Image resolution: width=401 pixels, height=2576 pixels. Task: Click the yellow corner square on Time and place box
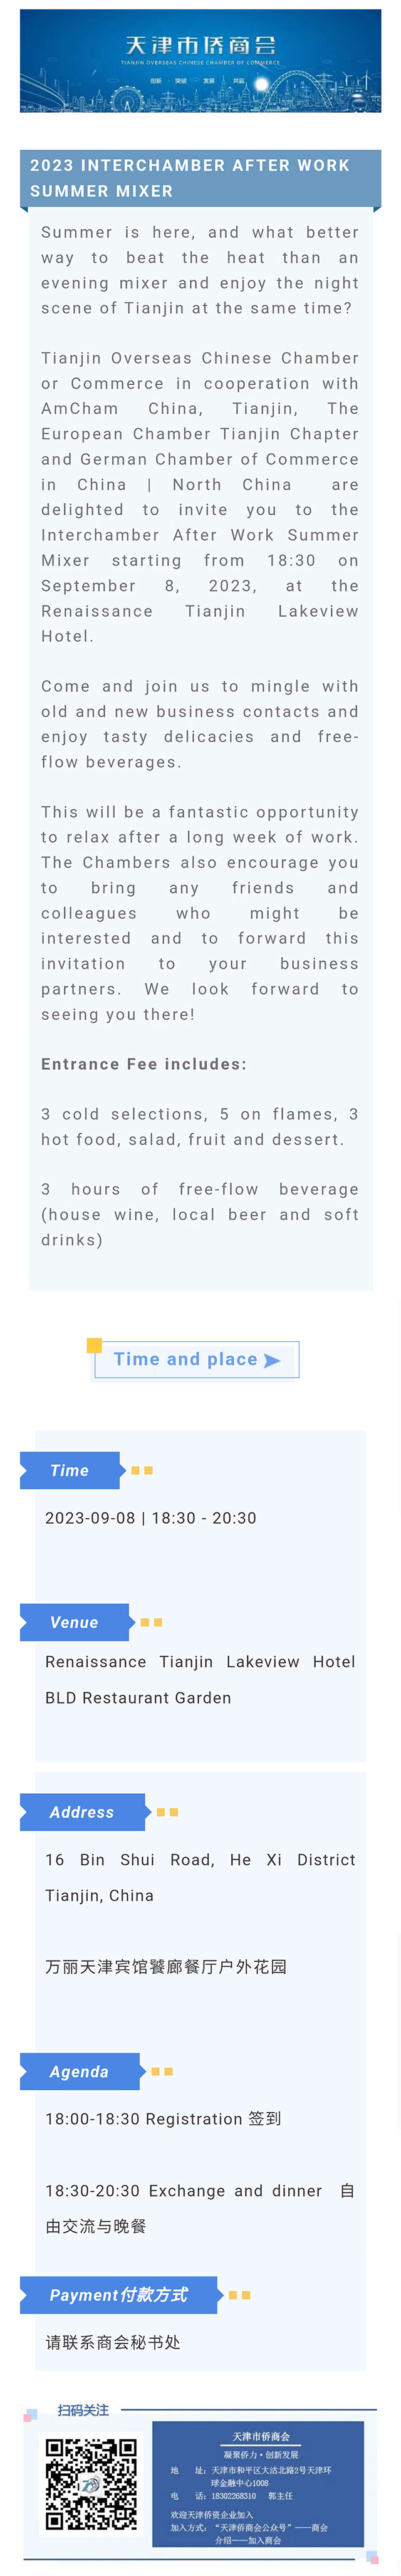pyautogui.click(x=94, y=1345)
